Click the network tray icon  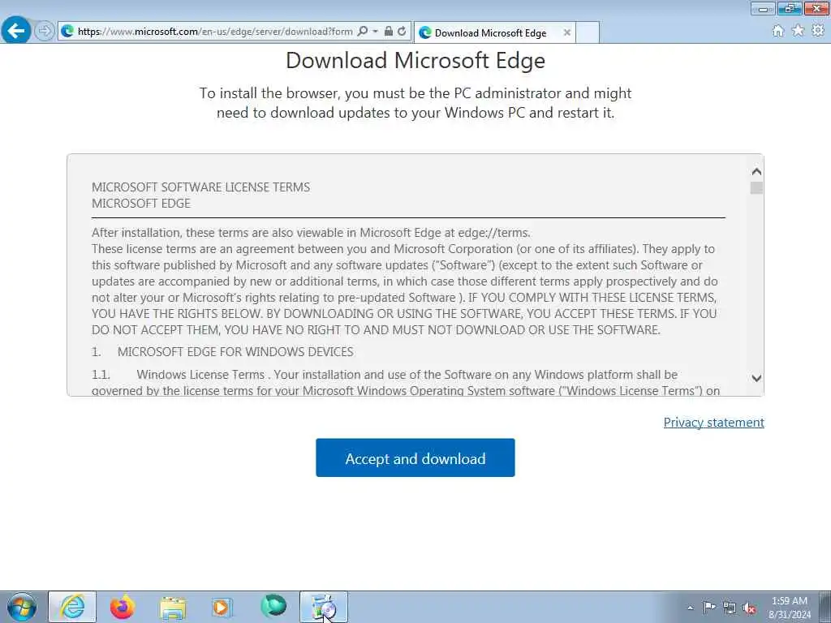(730, 608)
